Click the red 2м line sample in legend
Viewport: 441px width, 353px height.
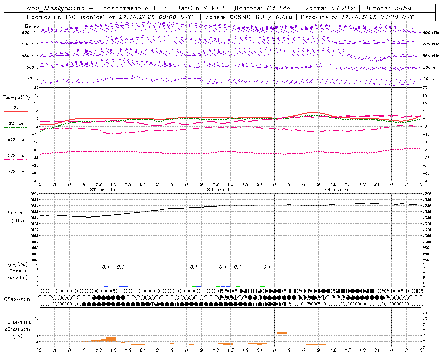(16, 111)
